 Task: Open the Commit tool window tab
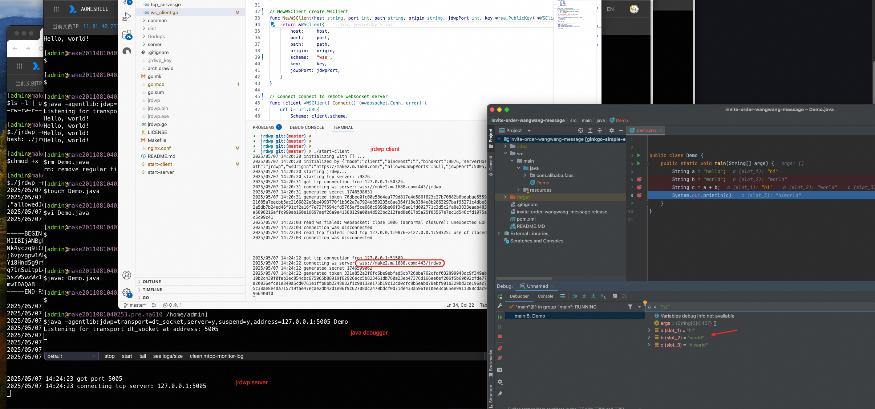pyautogui.click(x=491, y=165)
